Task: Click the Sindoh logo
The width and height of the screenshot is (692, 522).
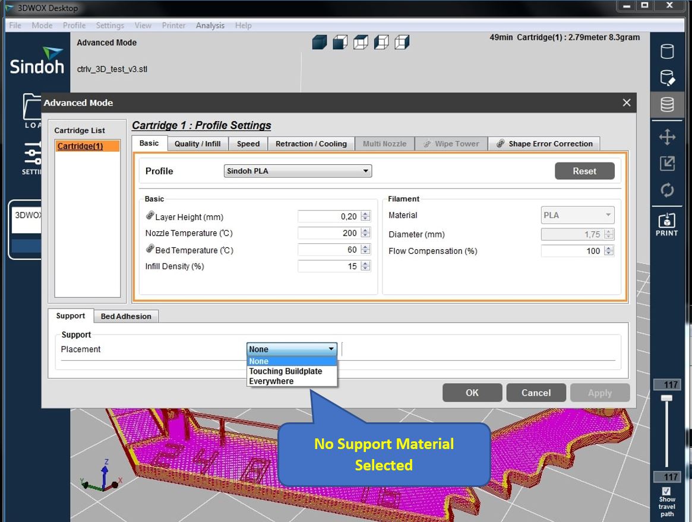Action: pyautogui.click(x=37, y=61)
